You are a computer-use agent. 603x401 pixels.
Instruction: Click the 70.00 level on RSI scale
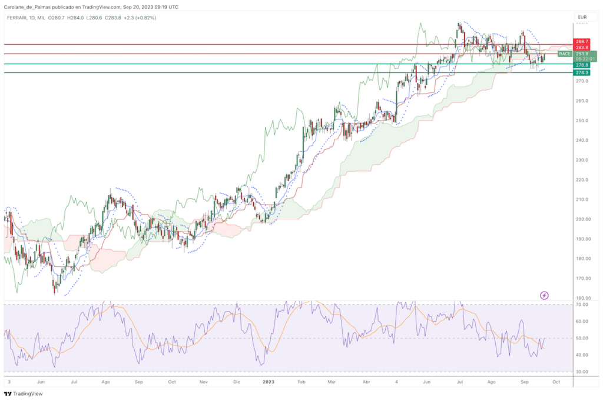pyautogui.click(x=582, y=305)
